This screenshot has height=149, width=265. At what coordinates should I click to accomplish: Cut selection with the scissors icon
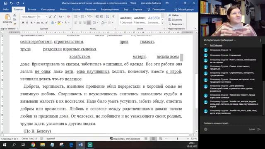15,15
